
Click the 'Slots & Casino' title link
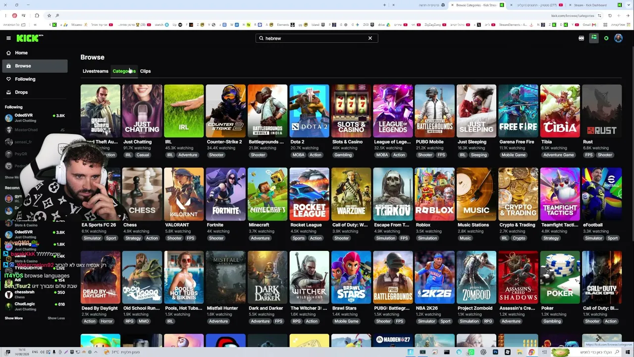(347, 142)
